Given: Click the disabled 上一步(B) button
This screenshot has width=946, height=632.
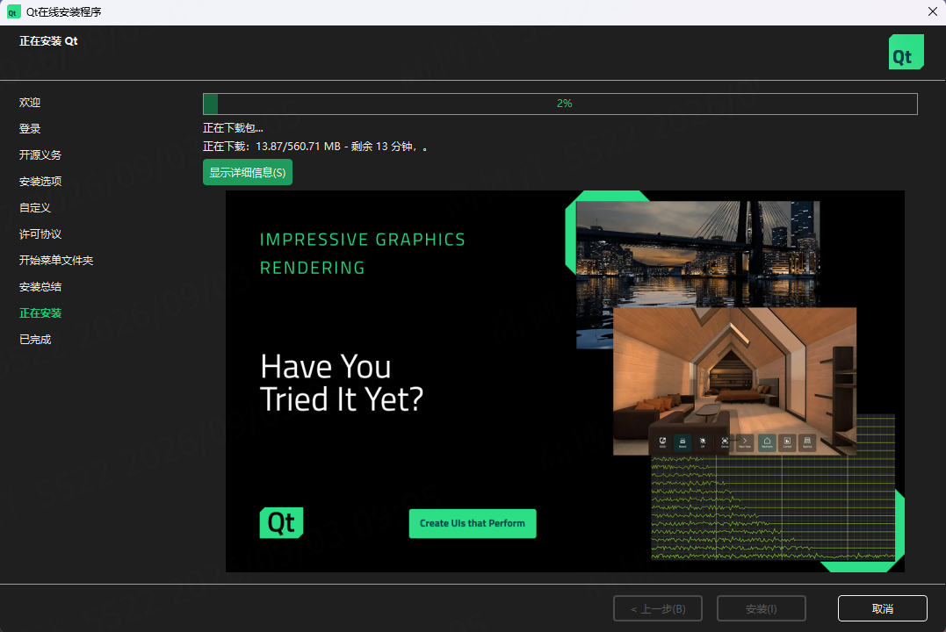Looking at the screenshot, I should (x=658, y=608).
